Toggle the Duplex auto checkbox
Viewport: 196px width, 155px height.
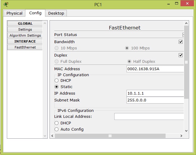pos(180,55)
